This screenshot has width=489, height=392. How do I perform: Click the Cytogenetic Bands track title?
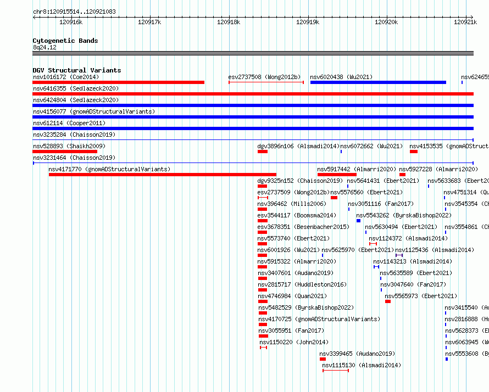click(65, 41)
